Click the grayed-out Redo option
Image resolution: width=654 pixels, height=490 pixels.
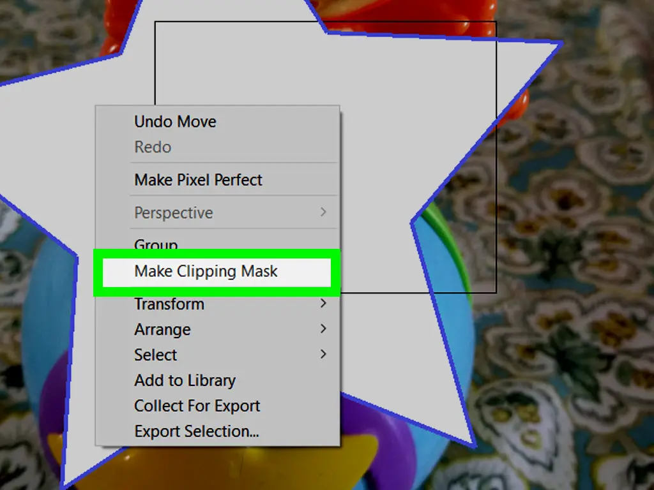click(x=152, y=147)
